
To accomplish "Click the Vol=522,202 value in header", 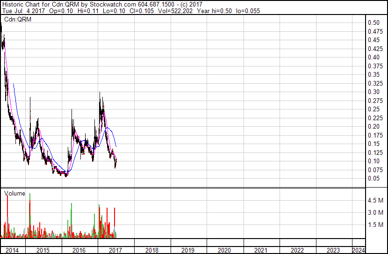I will click(175, 11).
